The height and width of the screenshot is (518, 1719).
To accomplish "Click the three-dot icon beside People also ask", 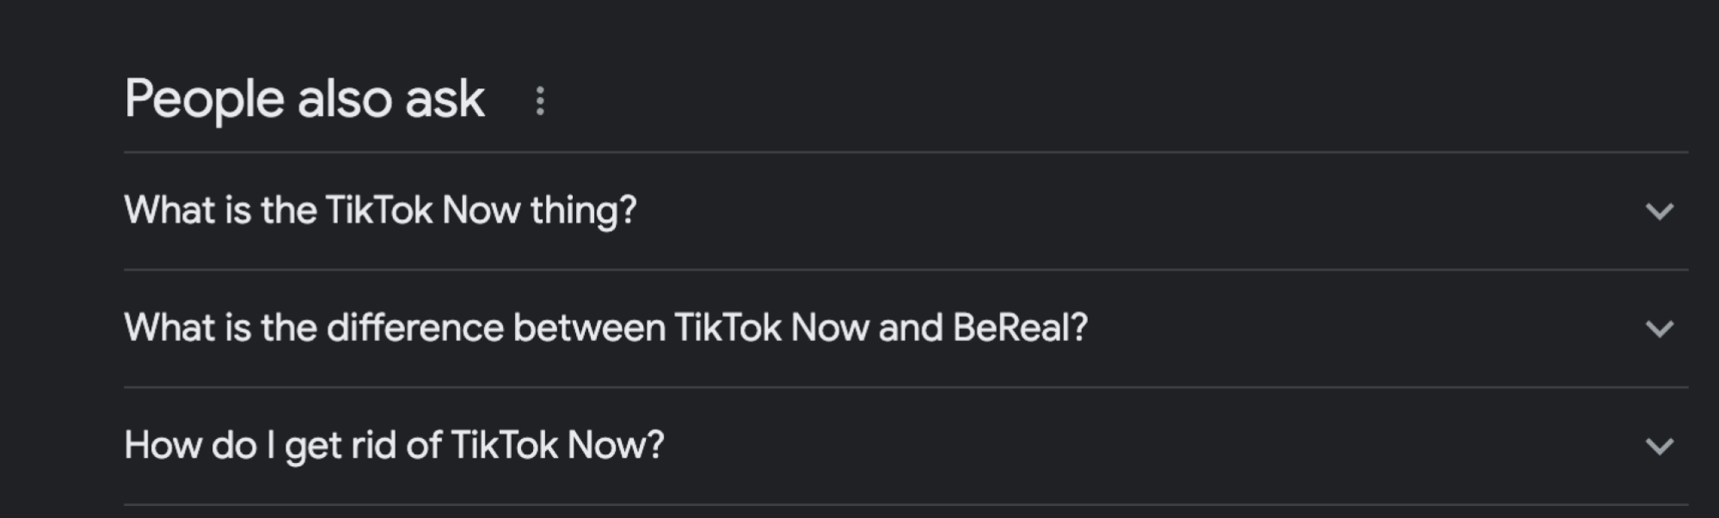I will coord(540,101).
